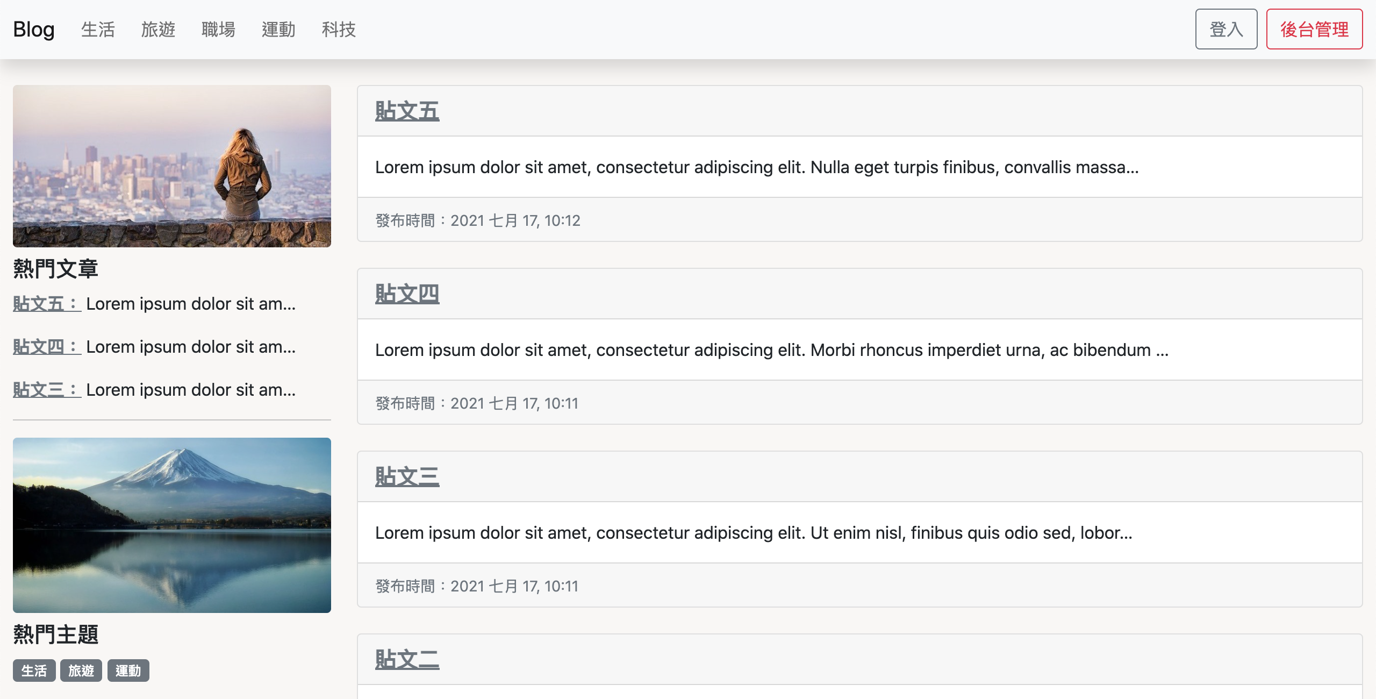1376x699 pixels.
Task: Open the 貼文三 post title link
Action: coord(407,476)
